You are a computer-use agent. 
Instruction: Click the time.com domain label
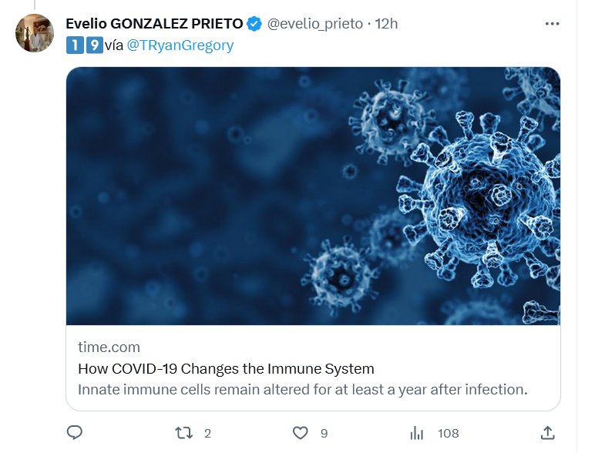tap(109, 347)
